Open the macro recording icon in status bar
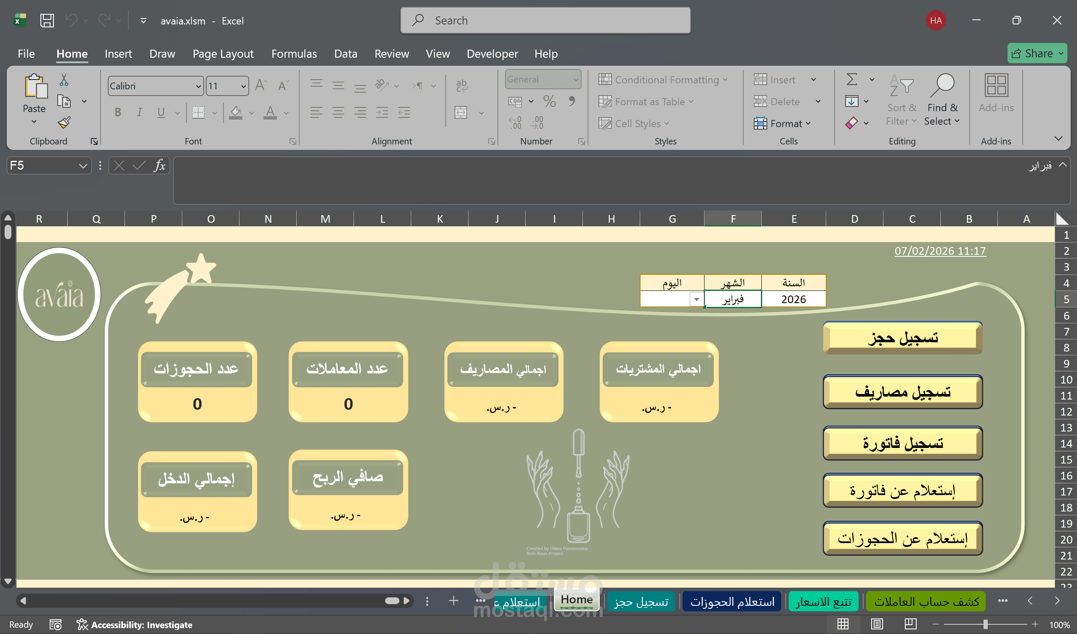Screen dimensions: 1077x634 [x=55, y=624]
